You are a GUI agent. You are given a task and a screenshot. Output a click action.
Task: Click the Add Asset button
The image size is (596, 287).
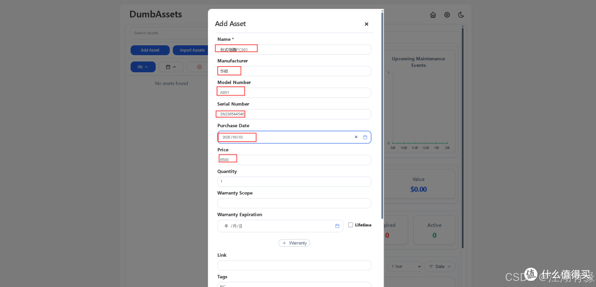[x=150, y=50]
